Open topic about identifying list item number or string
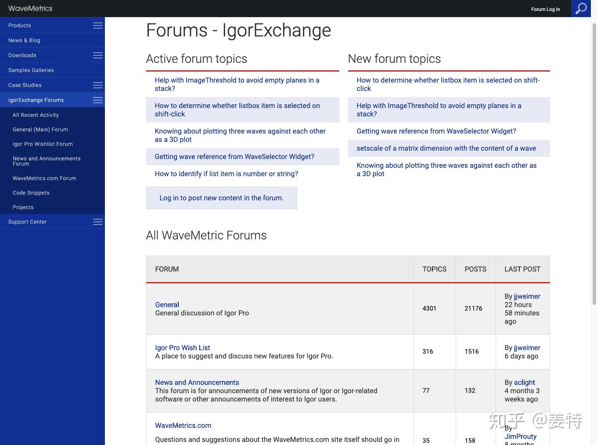The width and height of the screenshot is (597, 445). click(x=226, y=174)
